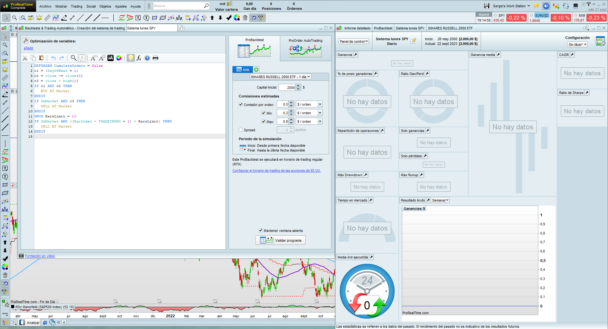Toggle the Comisión por orden checkbox
This screenshot has width=608, height=329.
pyautogui.click(x=241, y=104)
